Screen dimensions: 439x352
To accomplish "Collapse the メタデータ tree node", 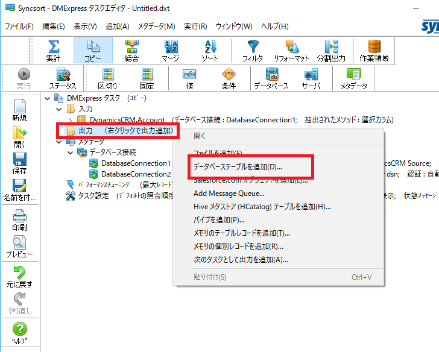I will tap(59, 142).
